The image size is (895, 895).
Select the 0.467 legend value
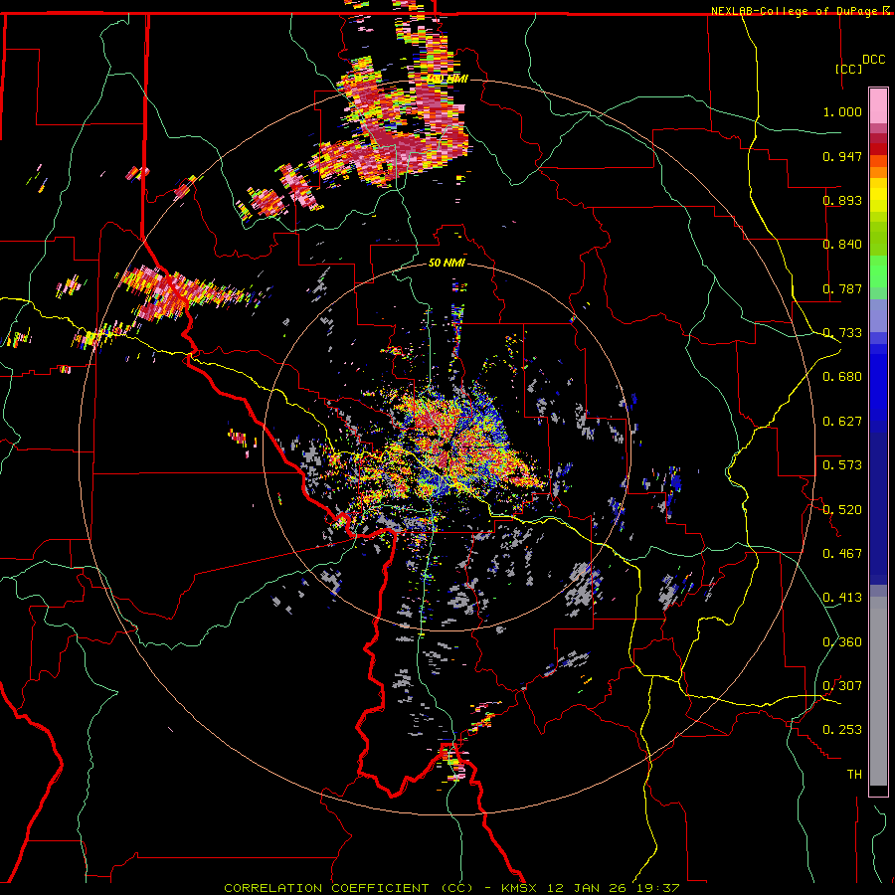(x=842, y=554)
